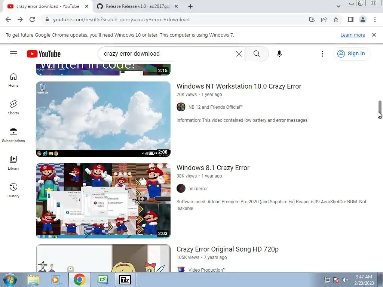
Task: Go to YouTube home via logo
Action: click(44, 54)
